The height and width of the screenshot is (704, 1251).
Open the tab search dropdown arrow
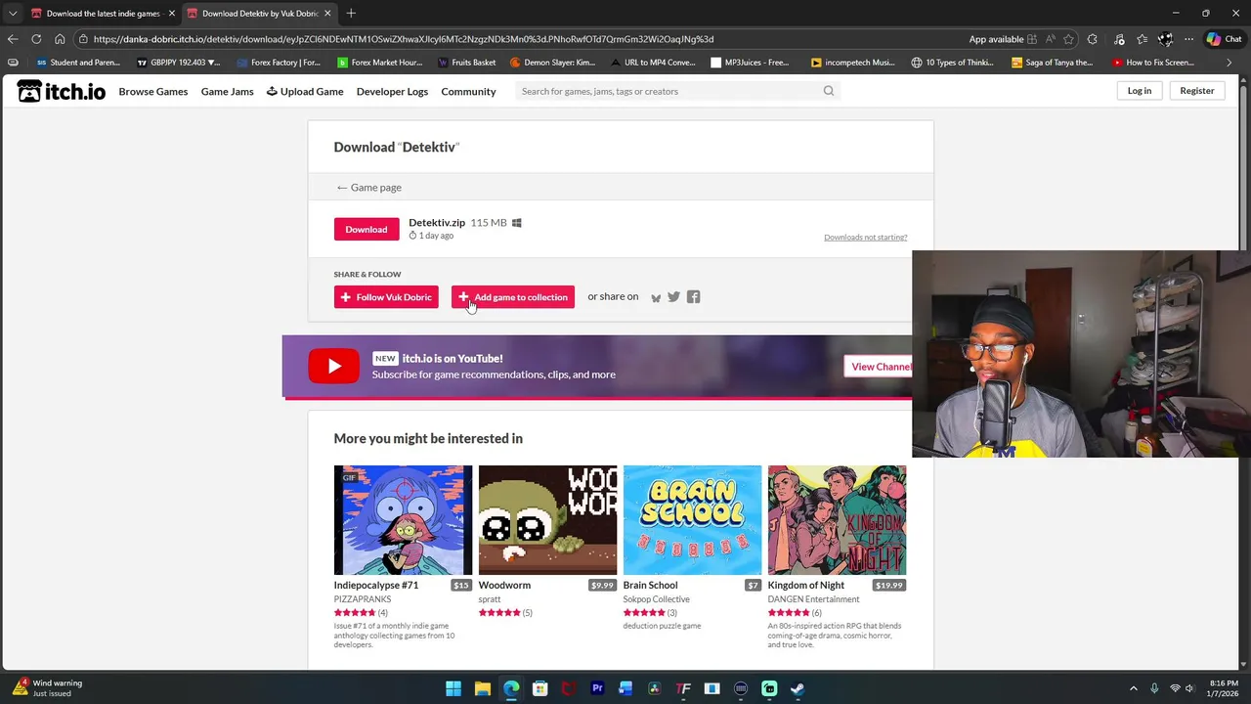point(12,13)
